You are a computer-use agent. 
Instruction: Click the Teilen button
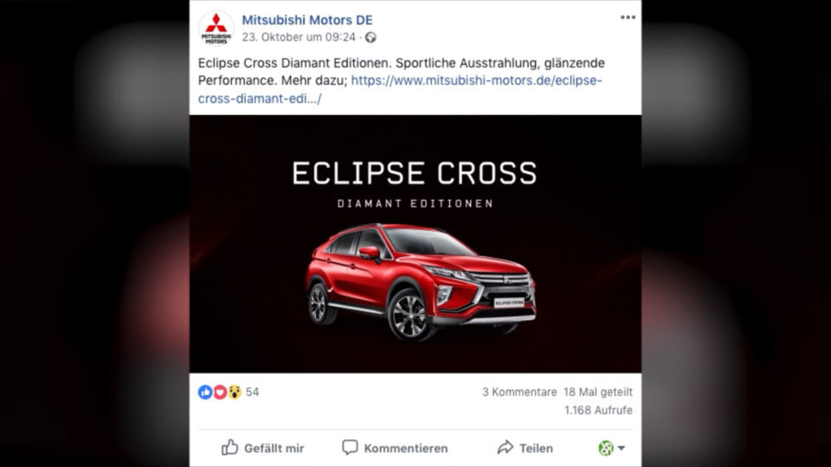pyautogui.click(x=525, y=448)
